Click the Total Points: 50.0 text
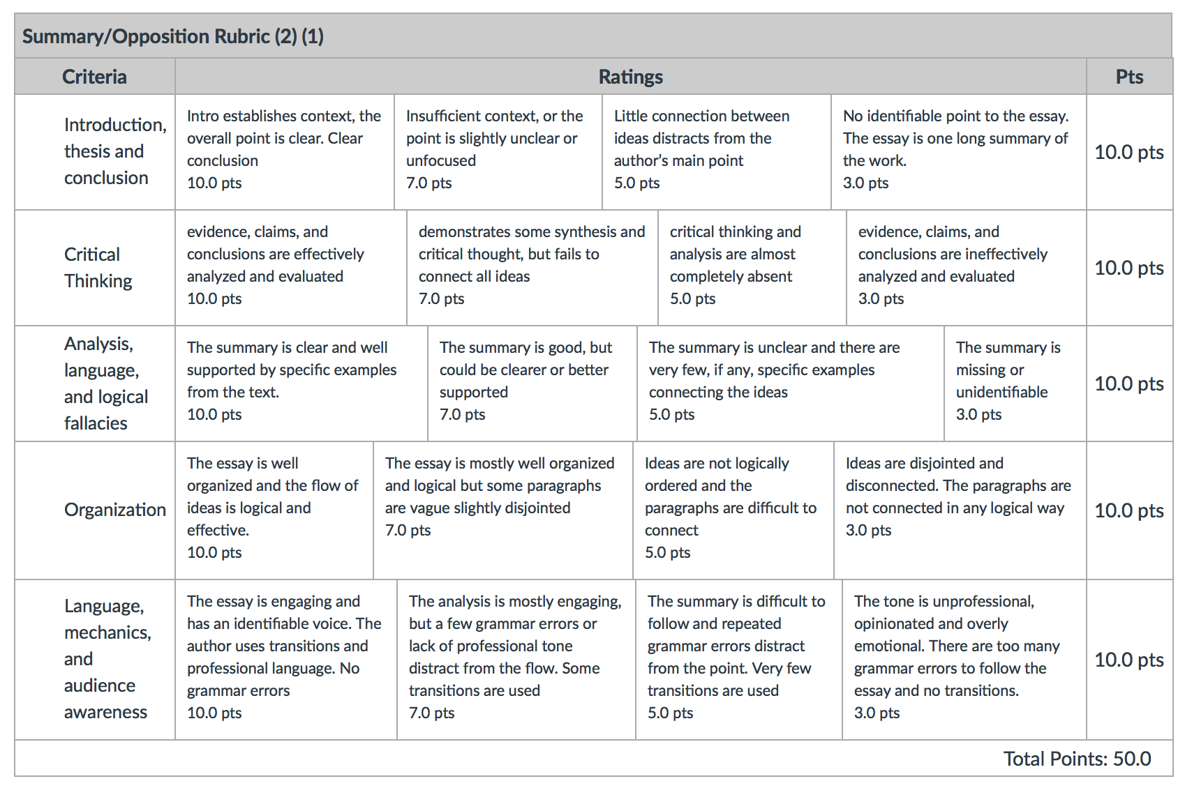Viewport: 1185px width, 788px height. (1077, 759)
